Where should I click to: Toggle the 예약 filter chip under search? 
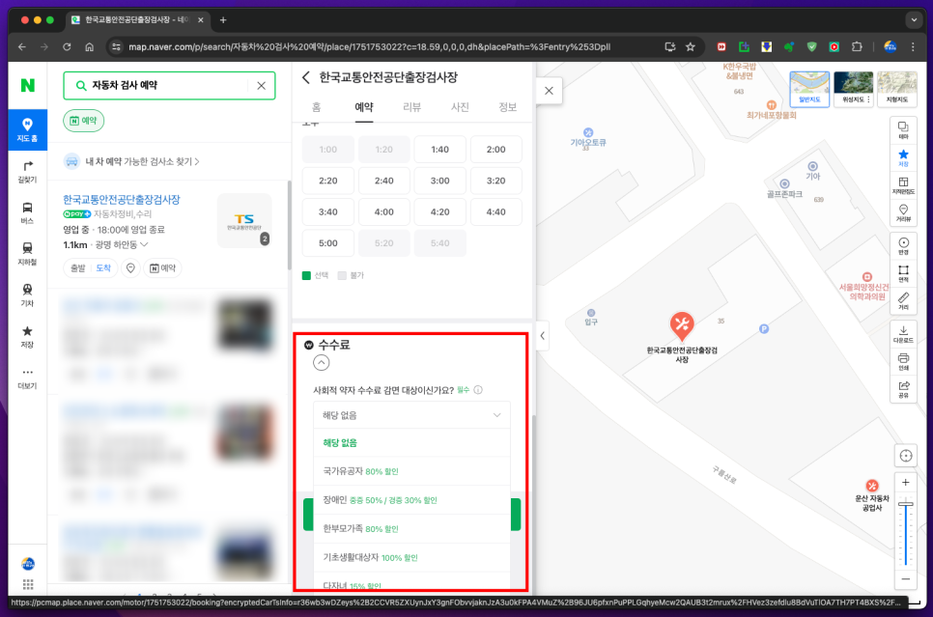tap(84, 121)
